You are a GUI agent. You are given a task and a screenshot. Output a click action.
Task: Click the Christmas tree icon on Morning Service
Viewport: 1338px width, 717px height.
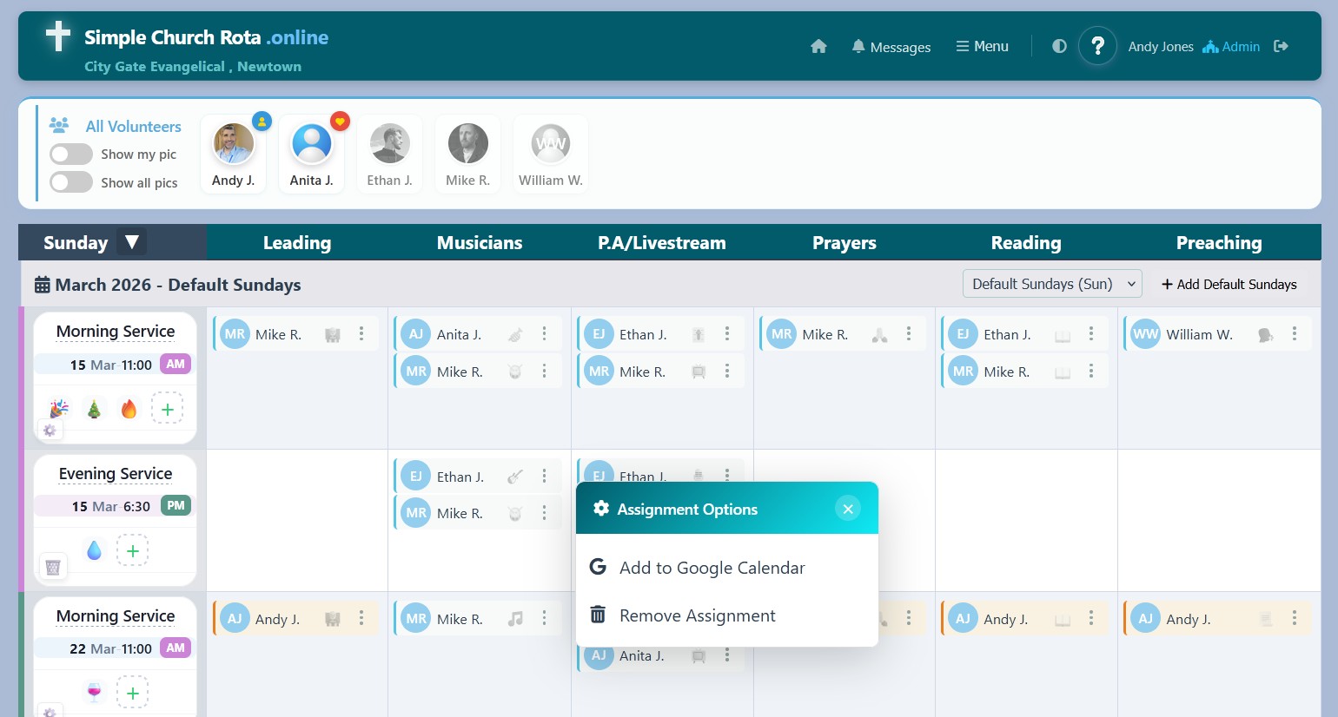pyautogui.click(x=93, y=408)
